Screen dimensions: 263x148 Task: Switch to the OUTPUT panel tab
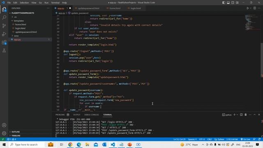tap(77, 115)
